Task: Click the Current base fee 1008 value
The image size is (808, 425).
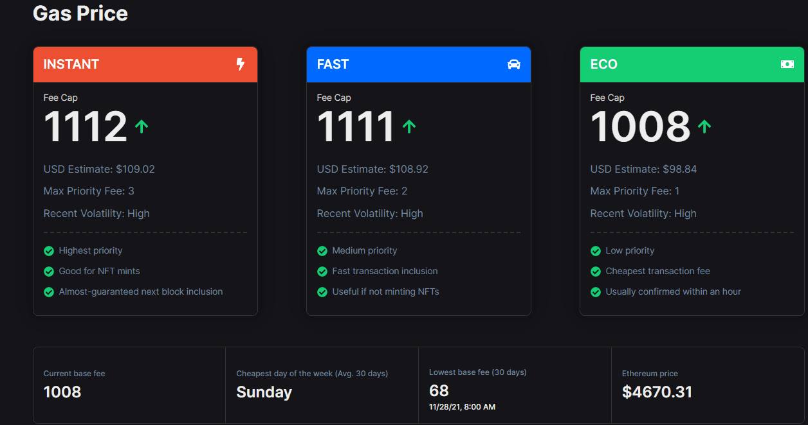Action: click(62, 392)
